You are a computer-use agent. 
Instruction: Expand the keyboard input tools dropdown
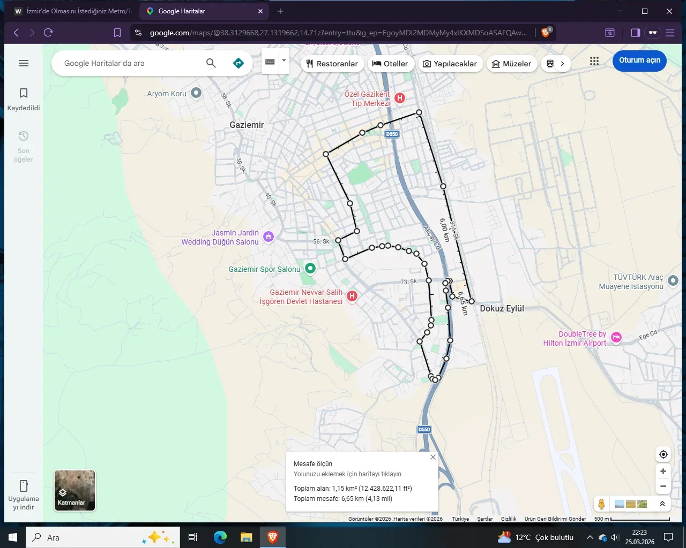point(284,61)
